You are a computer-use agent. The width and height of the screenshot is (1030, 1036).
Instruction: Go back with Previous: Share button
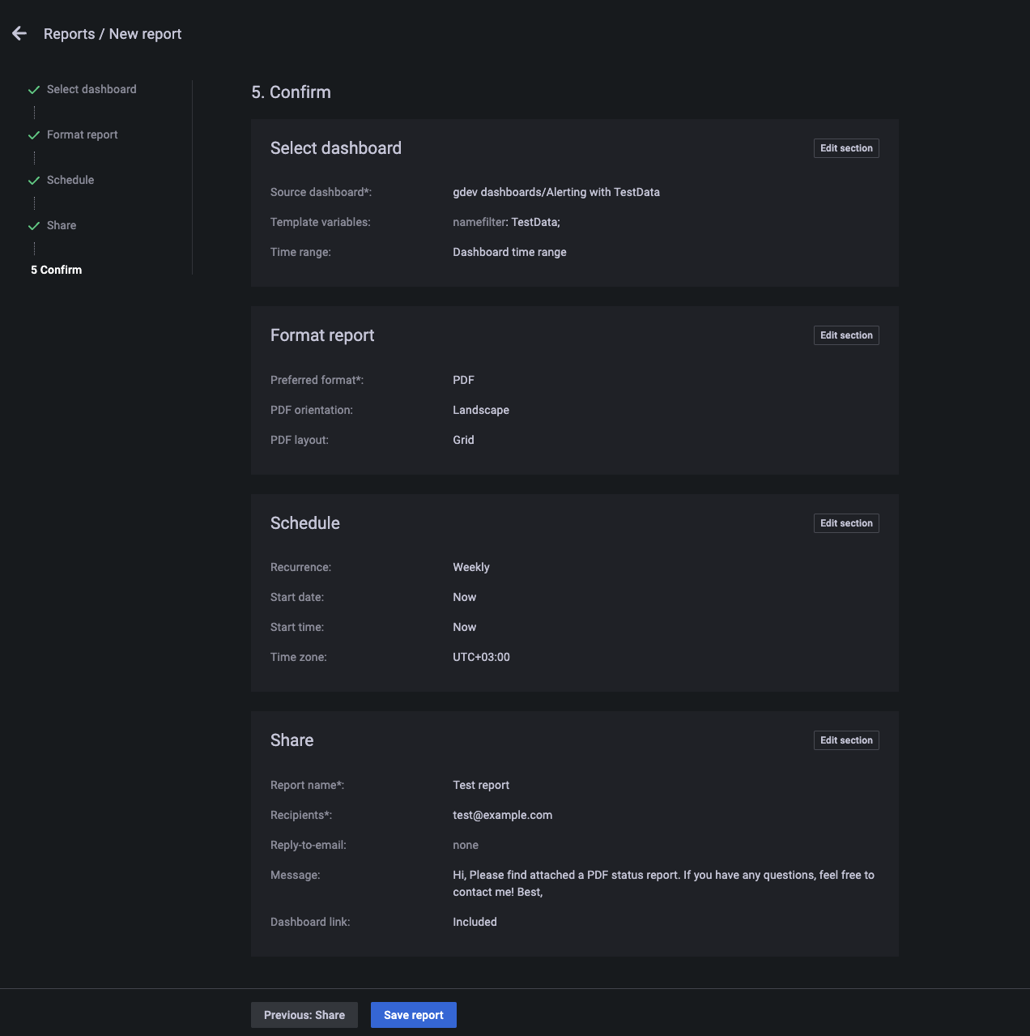[x=304, y=1015]
